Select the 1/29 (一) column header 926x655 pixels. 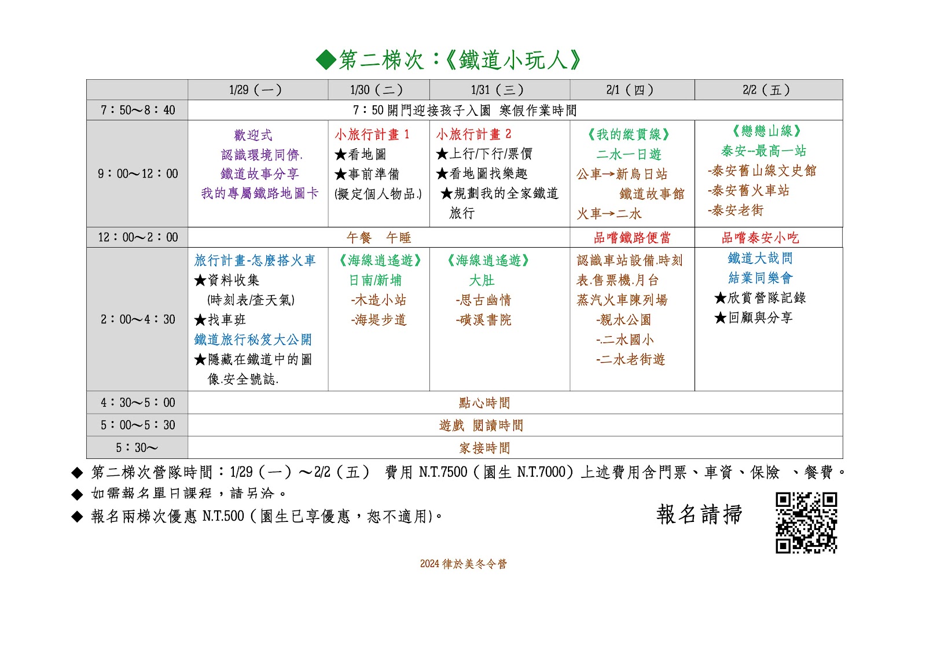click(257, 90)
